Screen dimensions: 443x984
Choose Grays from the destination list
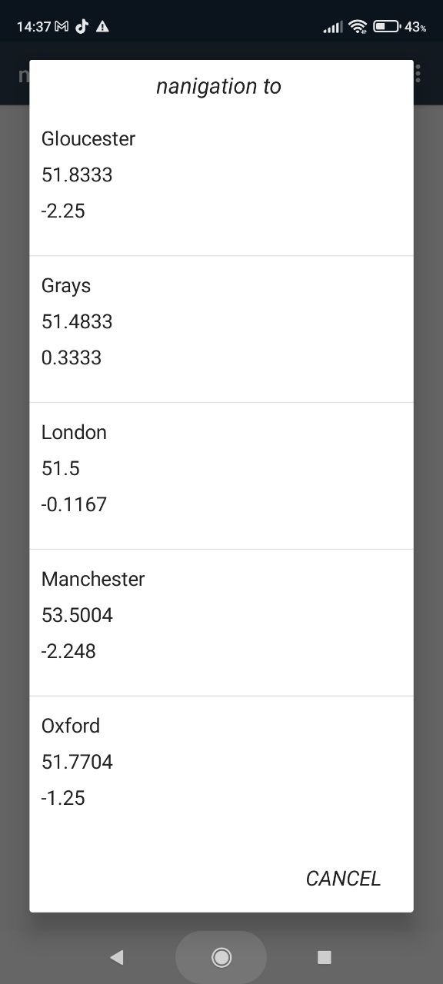pos(221,329)
